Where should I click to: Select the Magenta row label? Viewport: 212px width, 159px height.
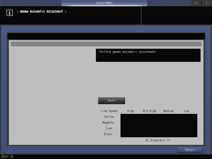pyautogui.click(x=108, y=123)
